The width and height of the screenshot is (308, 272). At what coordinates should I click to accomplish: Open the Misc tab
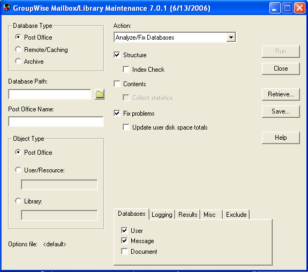[x=212, y=215]
